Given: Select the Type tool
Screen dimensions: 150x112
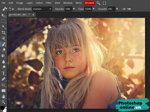Looking at the screenshot, I should [3, 73].
